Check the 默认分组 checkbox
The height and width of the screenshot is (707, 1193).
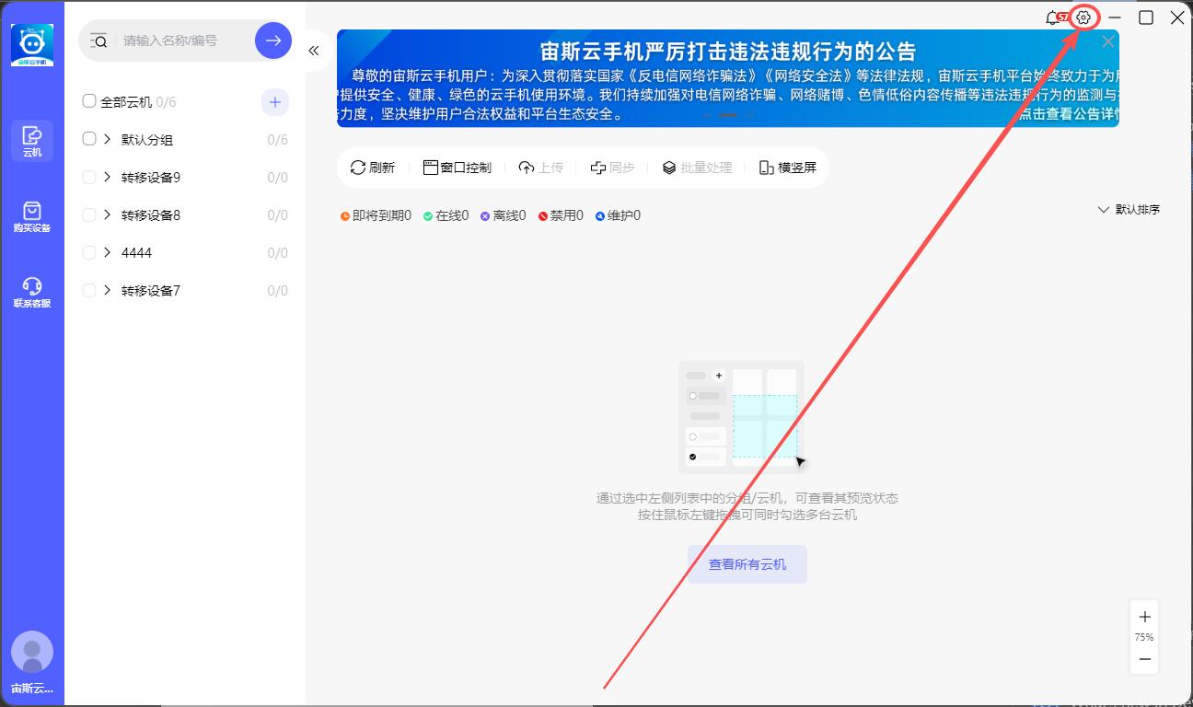(x=89, y=139)
